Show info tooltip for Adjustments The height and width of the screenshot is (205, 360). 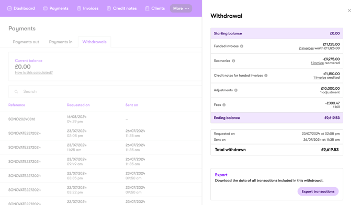[x=236, y=90]
